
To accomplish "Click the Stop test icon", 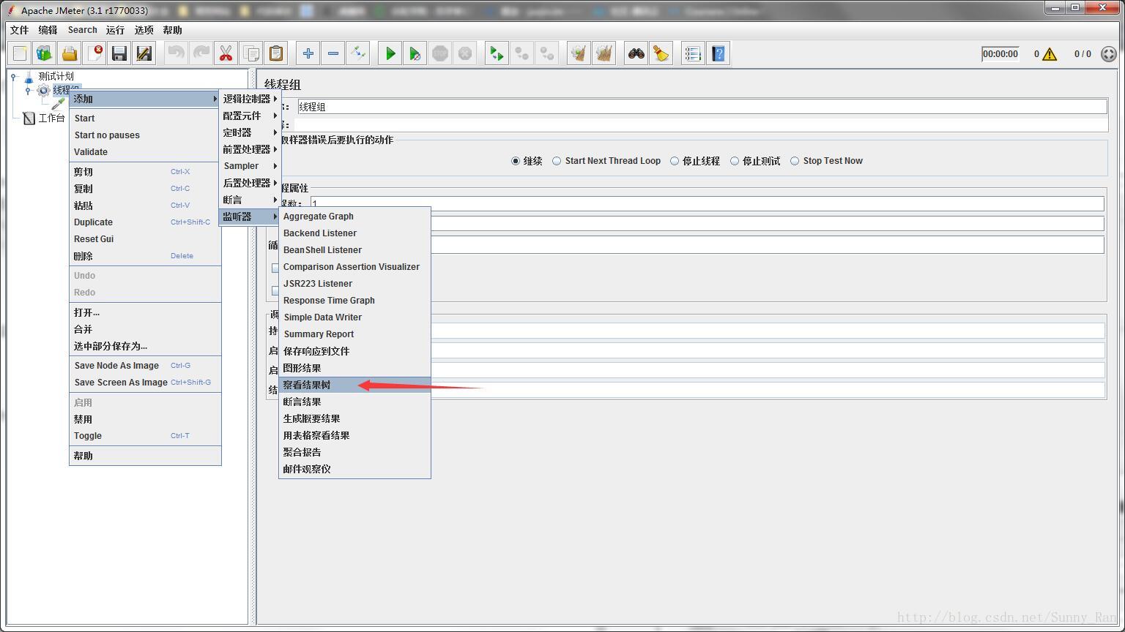I will pyautogui.click(x=440, y=53).
